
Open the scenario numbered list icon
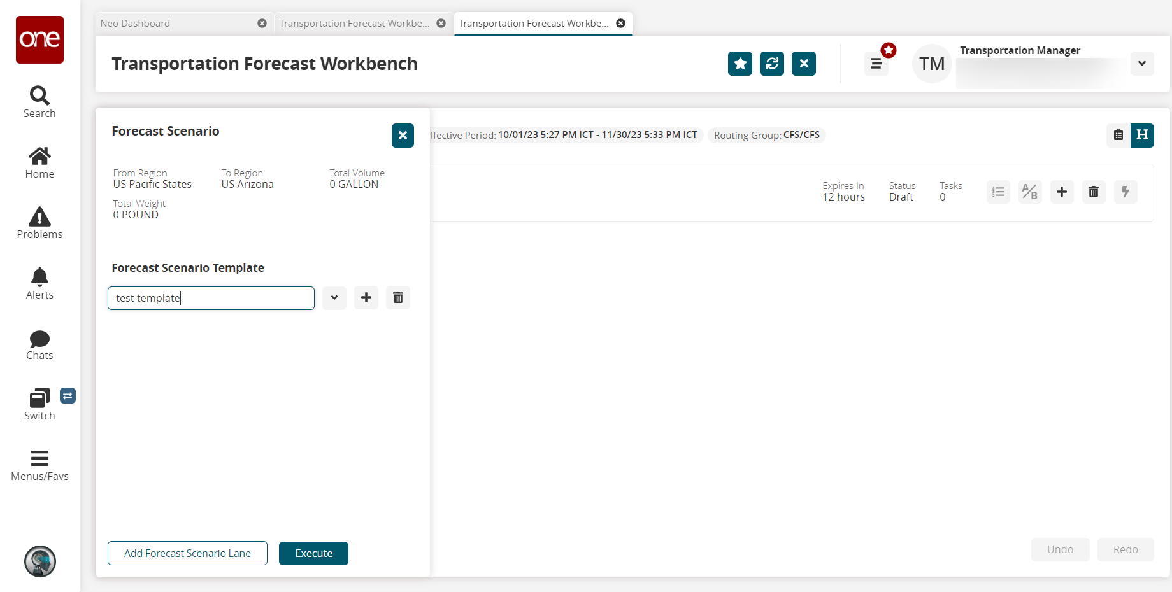[998, 192]
